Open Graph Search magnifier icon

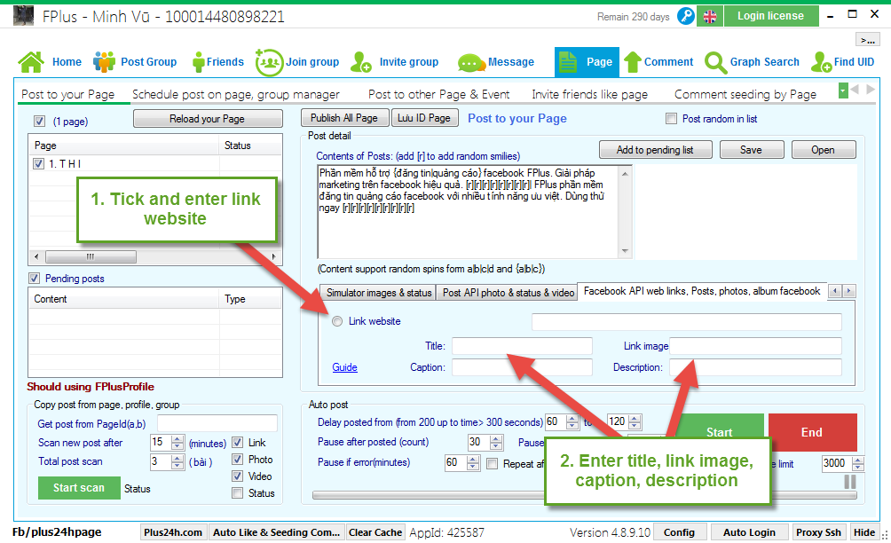[x=715, y=62]
